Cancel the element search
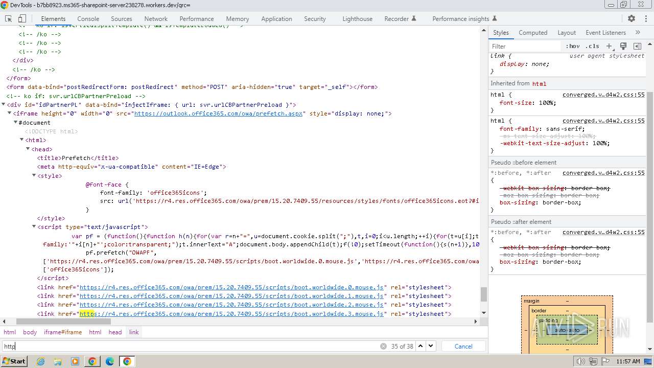Image resolution: width=654 pixels, height=368 pixels. point(463,346)
